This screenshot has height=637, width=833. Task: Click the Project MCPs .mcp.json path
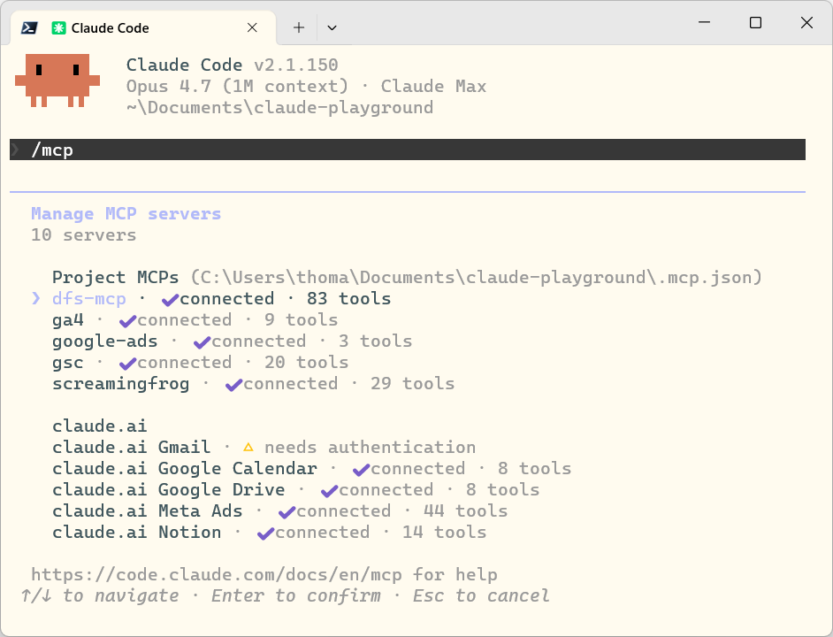477,277
